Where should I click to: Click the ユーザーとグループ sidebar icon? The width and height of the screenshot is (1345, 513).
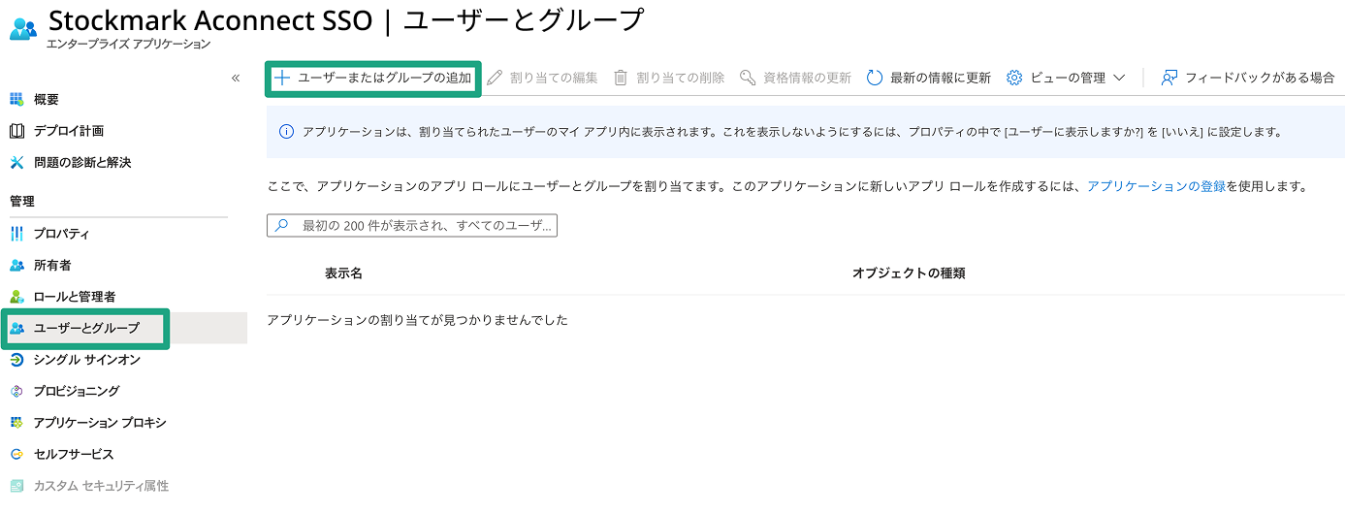pos(16,328)
